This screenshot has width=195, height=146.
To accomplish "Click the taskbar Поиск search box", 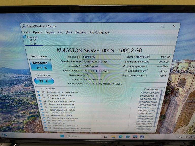I will [84, 136].
